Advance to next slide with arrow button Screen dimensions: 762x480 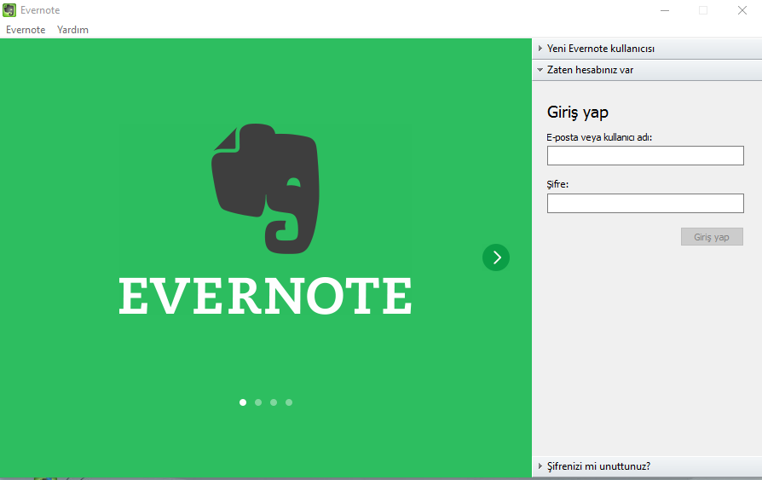pos(496,257)
